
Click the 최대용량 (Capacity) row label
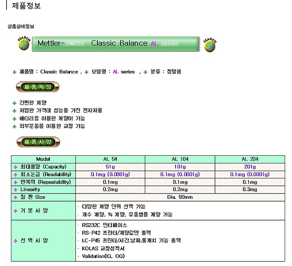point(43,167)
